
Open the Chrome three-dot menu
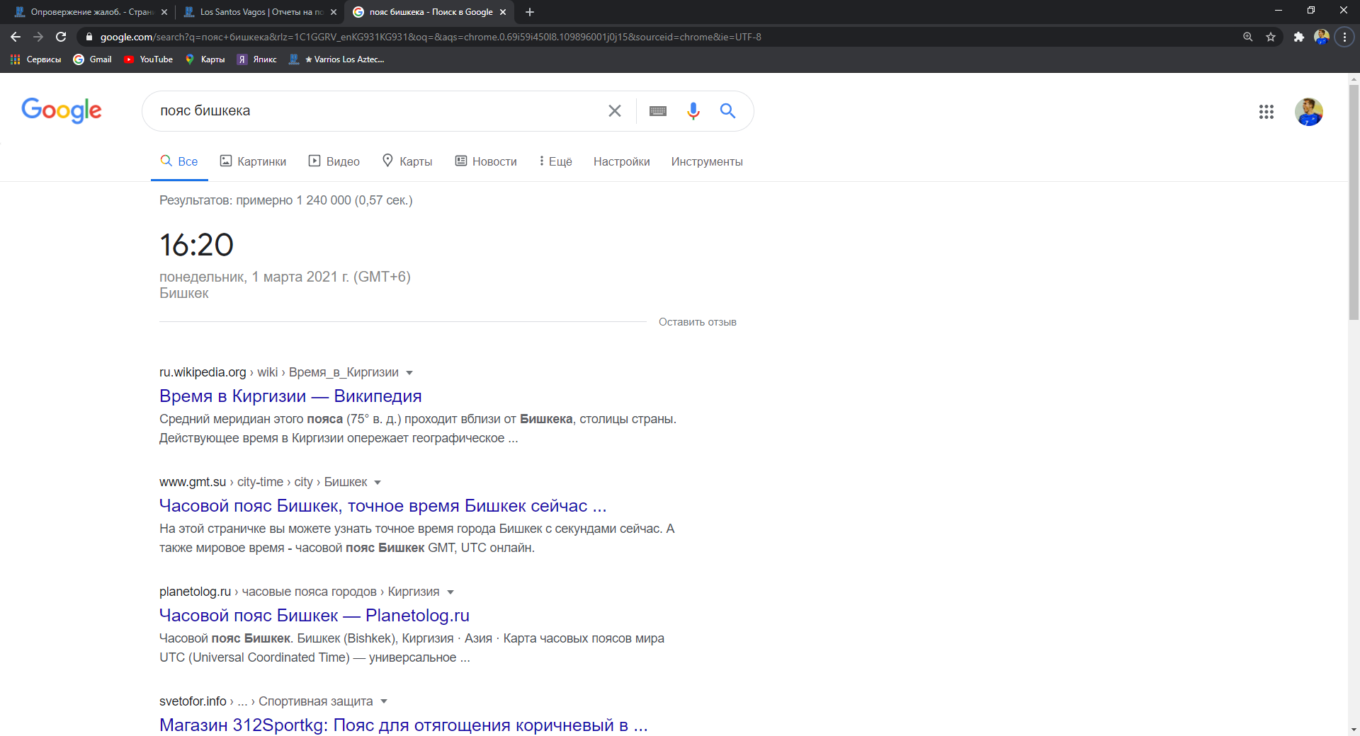tap(1344, 37)
